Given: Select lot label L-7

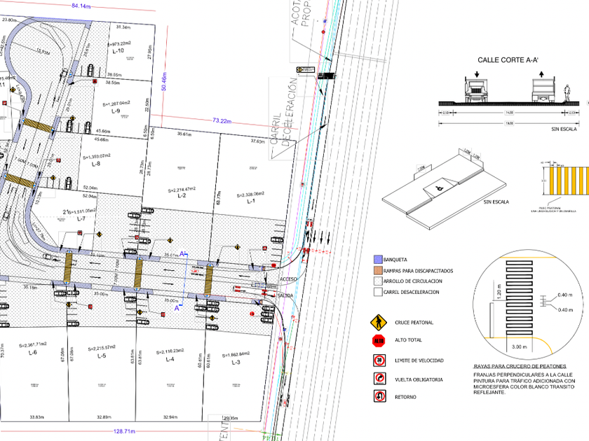Looking at the screenshot, I should click(x=81, y=218).
